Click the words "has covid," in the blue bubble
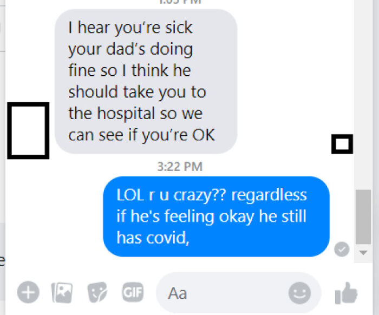 point(153,238)
